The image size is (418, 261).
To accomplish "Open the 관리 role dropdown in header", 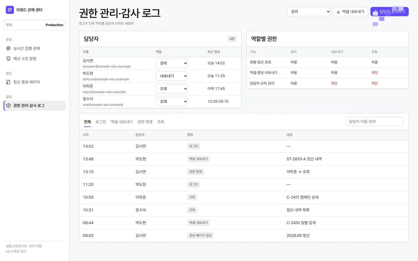I will tap(309, 11).
